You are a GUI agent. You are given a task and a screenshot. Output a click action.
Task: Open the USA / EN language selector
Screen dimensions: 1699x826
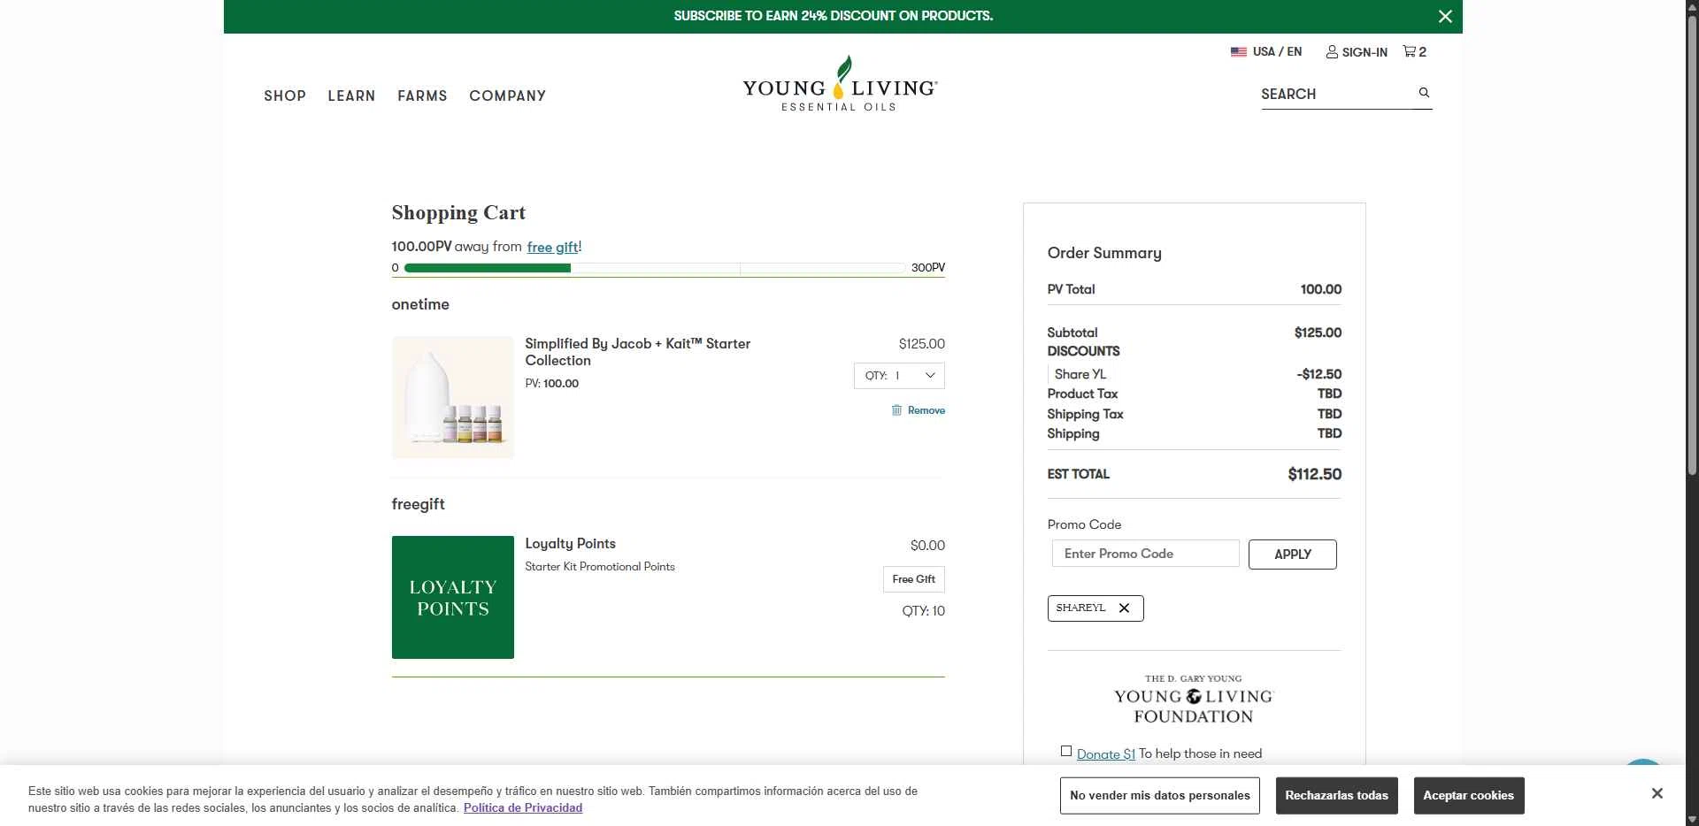(1265, 51)
